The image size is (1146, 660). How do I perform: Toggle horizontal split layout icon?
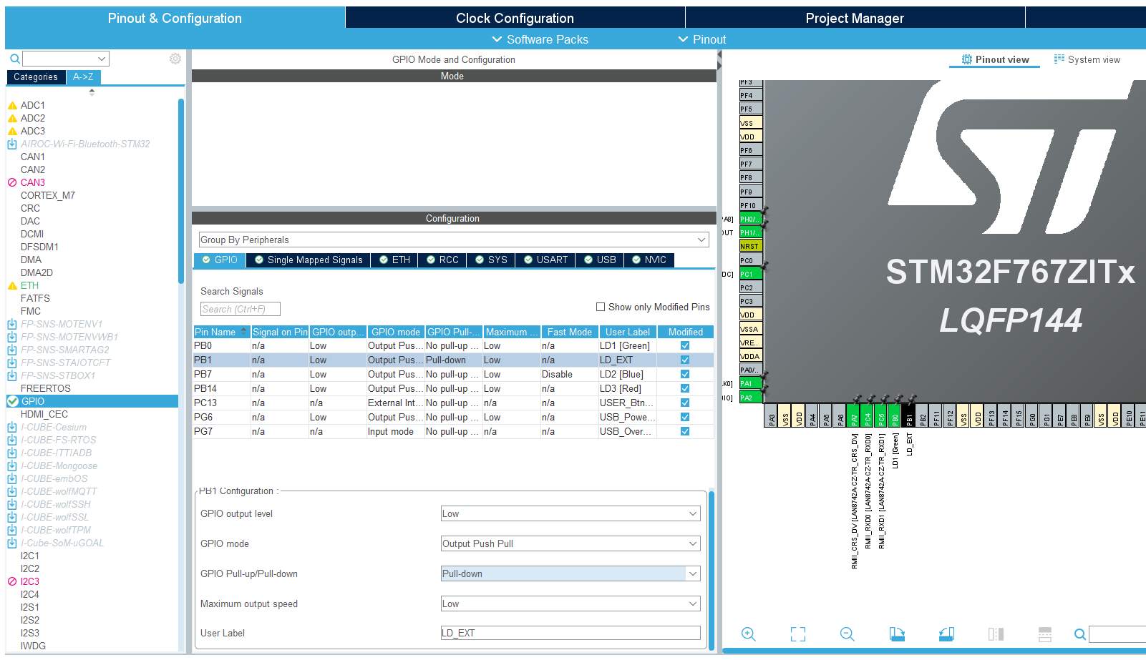pos(1045,634)
